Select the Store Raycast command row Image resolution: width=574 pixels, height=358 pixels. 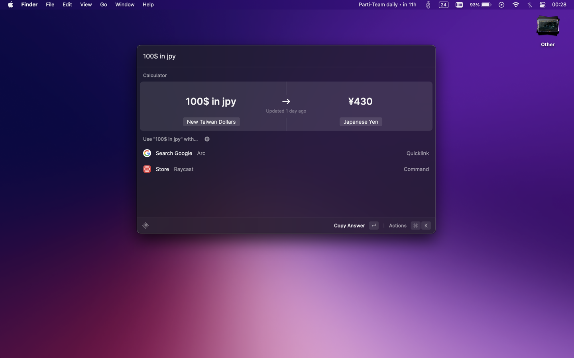coord(286,169)
